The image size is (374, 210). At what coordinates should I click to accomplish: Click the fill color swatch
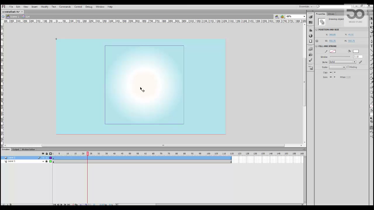tap(356, 51)
